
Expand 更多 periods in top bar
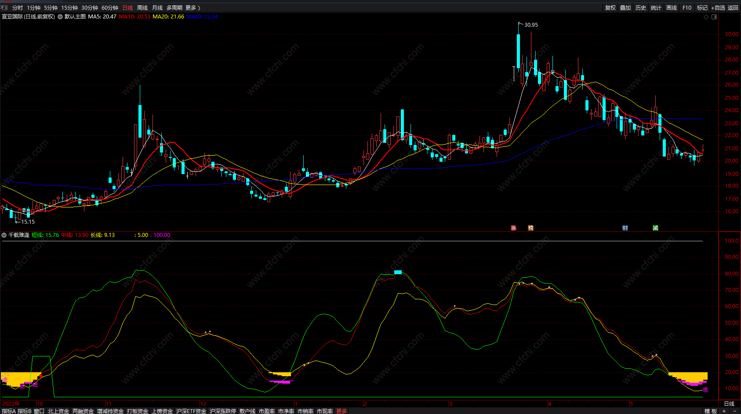(x=193, y=8)
